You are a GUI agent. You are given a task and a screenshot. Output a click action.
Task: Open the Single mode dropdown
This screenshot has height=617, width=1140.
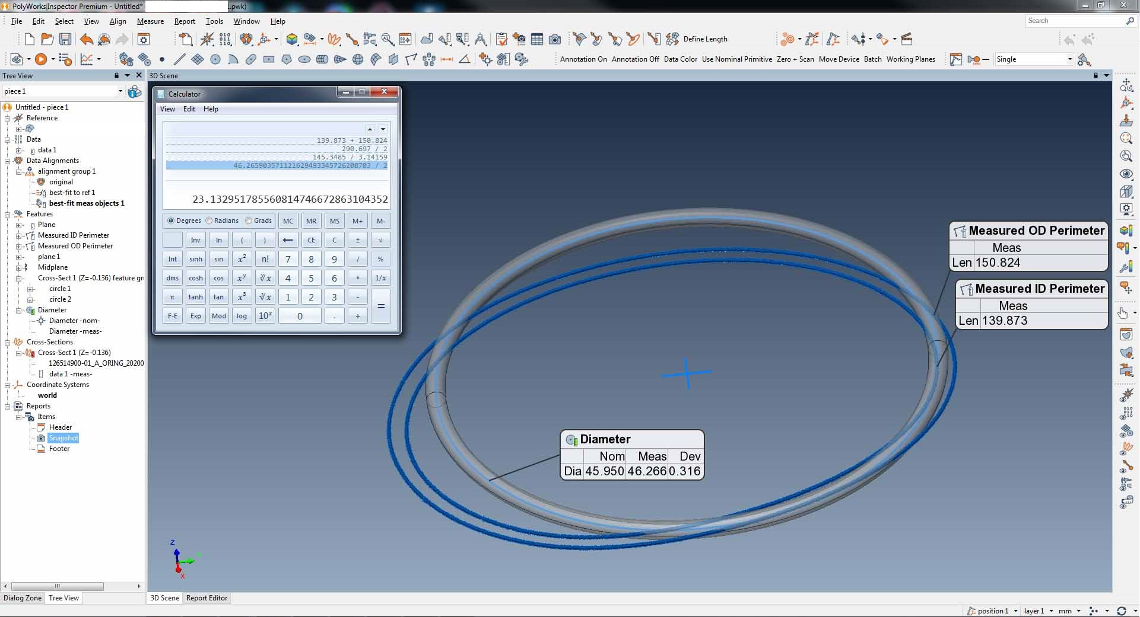click(x=1069, y=59)
